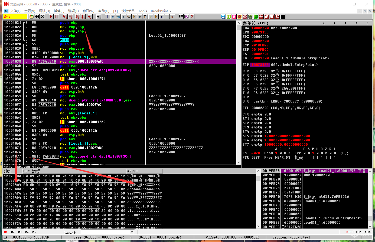Click the disassembly scrollbar down arrow
375x242 pixels.
pyautogui.click(x=239, y=162)
